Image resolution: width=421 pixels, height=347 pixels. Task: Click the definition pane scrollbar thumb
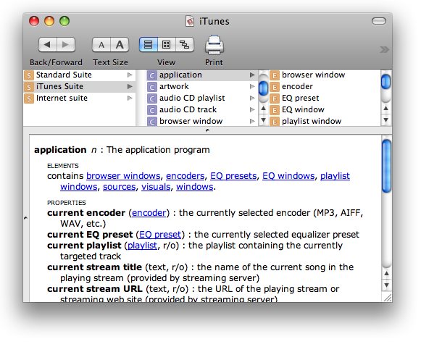[x=386, y=166]
